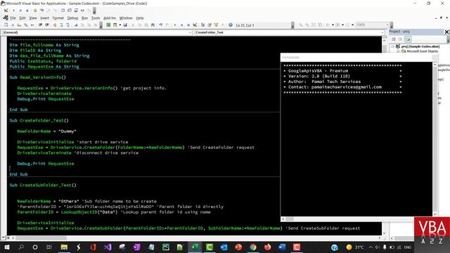Click the Uncomment Block icon in the Edit toolbar
The height and width of the screenshot is (253, 450).
pos(67,25)
